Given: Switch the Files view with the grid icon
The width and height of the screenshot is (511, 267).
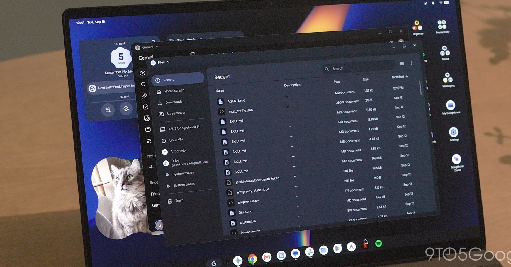Looking at the screenshot, I should [x=402, y=64].
